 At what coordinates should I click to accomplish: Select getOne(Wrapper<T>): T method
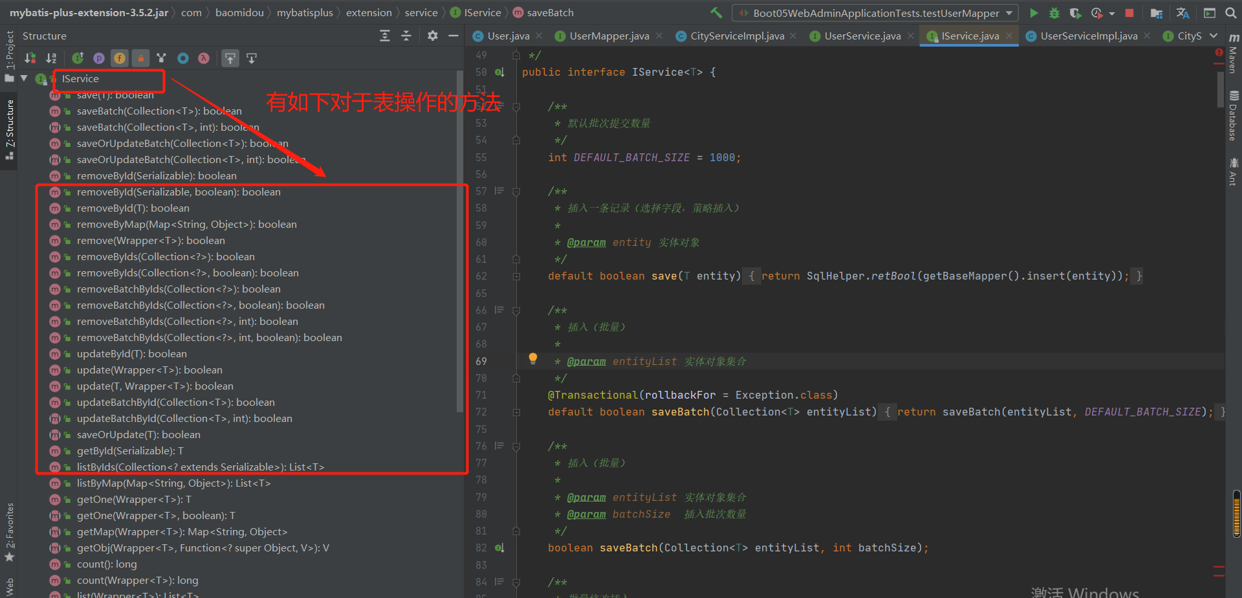click(x=134, y=500)
